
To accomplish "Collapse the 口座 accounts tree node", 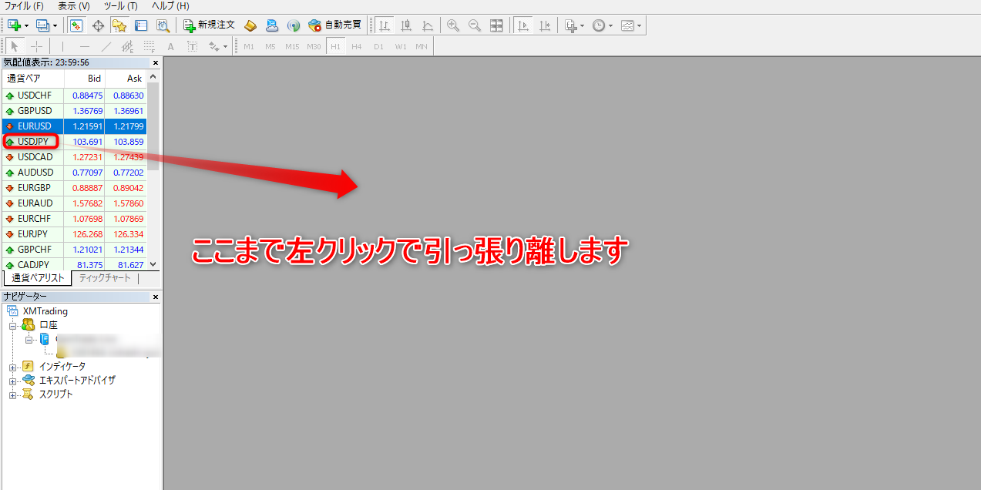I will click(x=12, y=326).
